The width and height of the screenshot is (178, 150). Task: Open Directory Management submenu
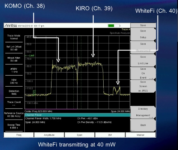tap(143, 112)
